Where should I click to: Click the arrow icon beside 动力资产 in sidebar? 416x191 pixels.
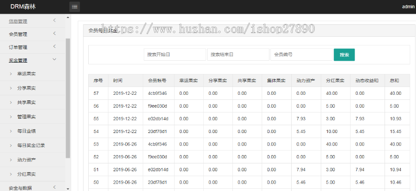click(11, 160)
